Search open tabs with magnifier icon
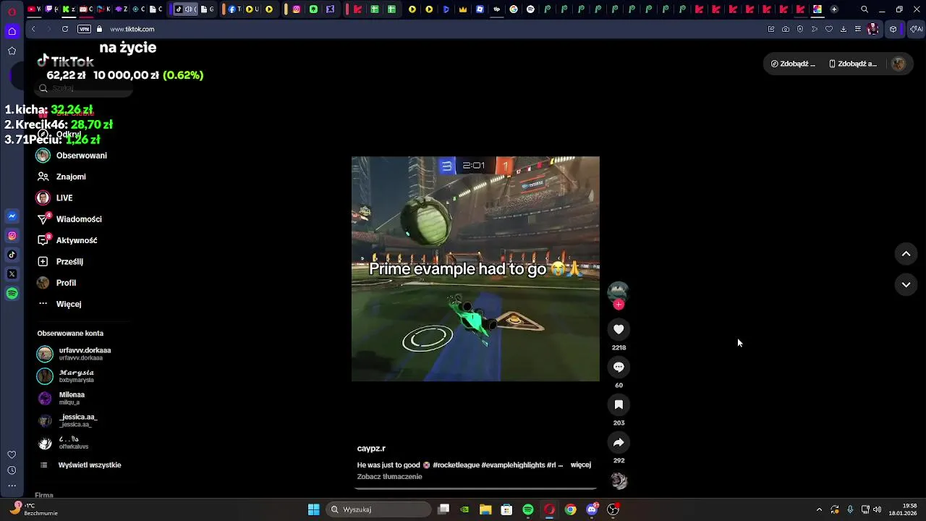Screen dimensions: 926x521 click(865, 9)
